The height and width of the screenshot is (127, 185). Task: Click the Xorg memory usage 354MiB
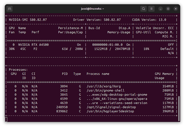tap(168, 86)
